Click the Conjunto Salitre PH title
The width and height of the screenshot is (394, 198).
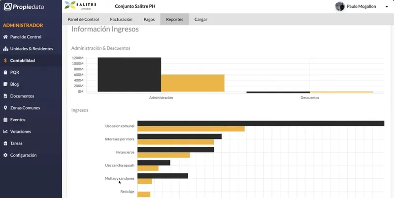(x=135, y=6)
